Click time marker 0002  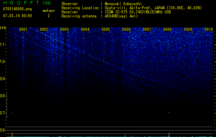44,29
